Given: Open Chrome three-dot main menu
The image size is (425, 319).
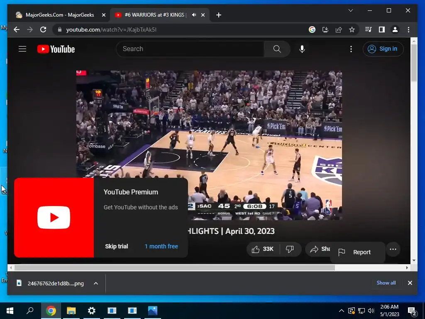Looking at the screenshot, I should [408, 29].
